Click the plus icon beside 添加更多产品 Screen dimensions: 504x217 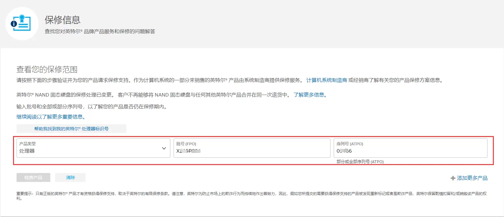(x=453, y=178)
